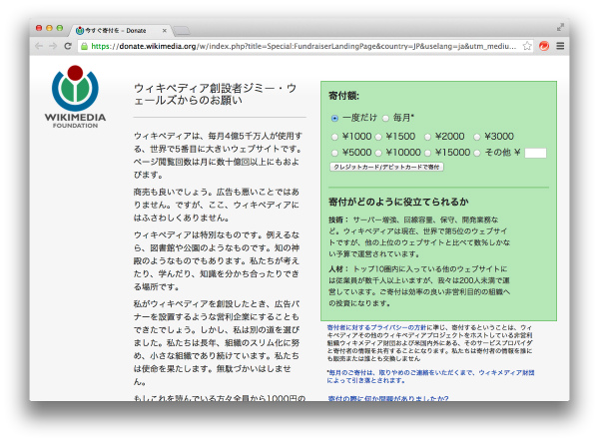Reload the page with refresh icon
This screenshot has height=442, width=599.
pos(68,46)
